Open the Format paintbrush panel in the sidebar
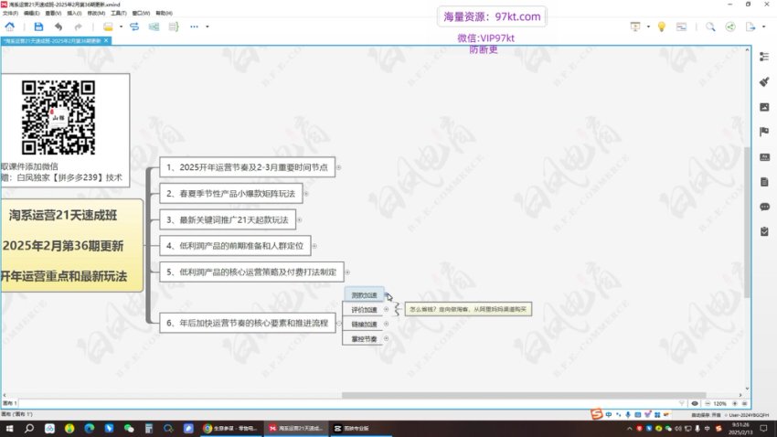The height and width of the screenshot is (437, 777). point(764,81)
